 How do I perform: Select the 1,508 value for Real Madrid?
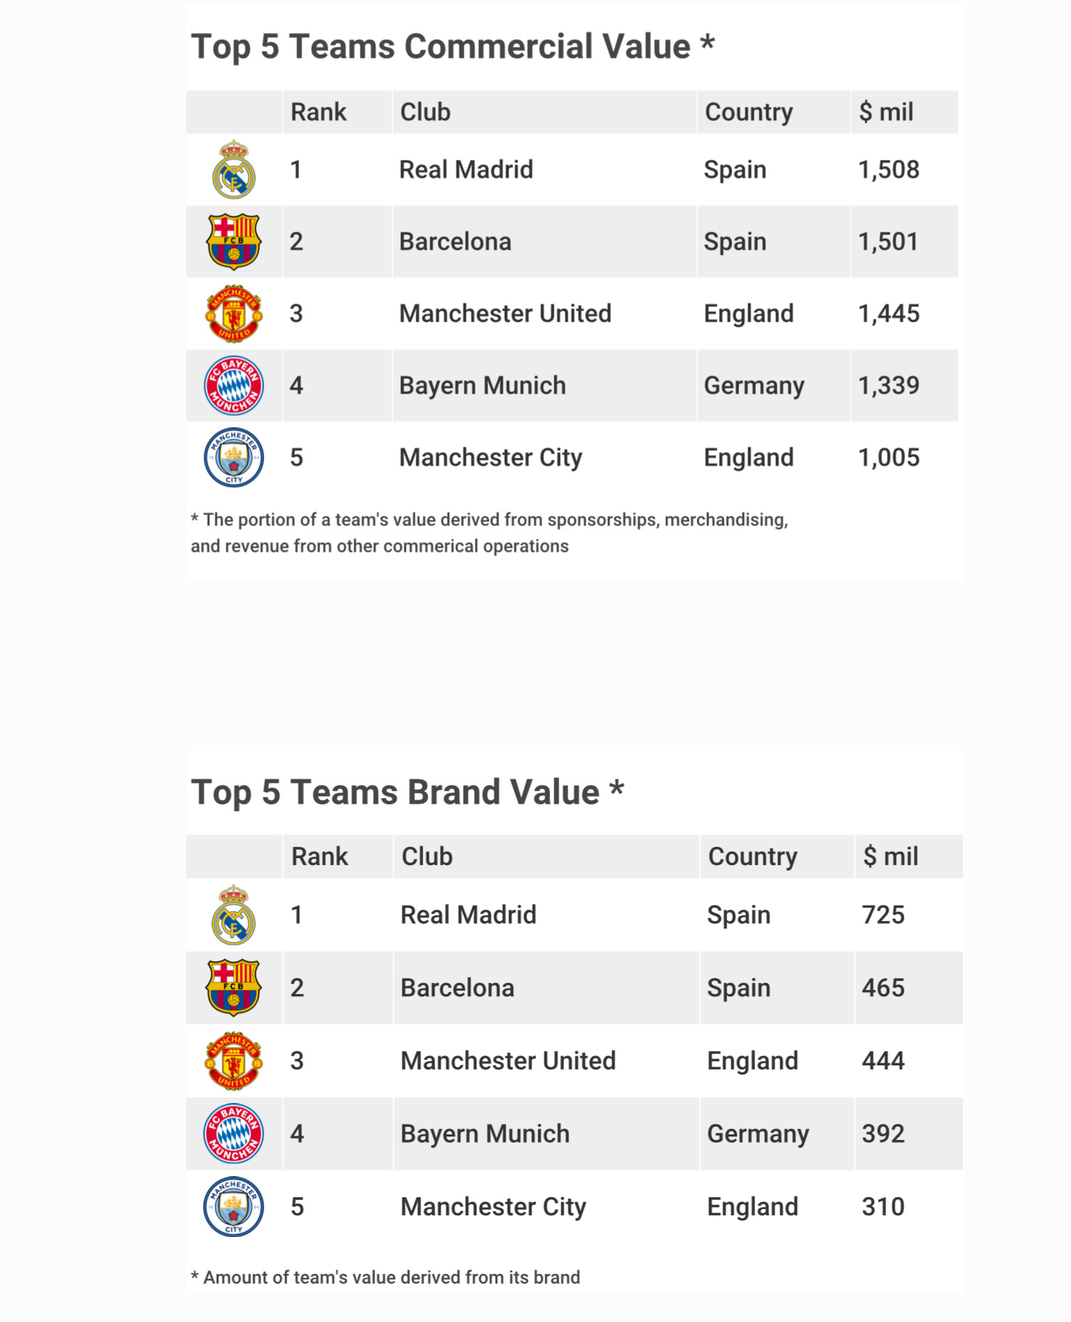click(888, 170)
